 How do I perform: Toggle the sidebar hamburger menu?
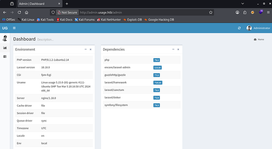coord(14,28)
